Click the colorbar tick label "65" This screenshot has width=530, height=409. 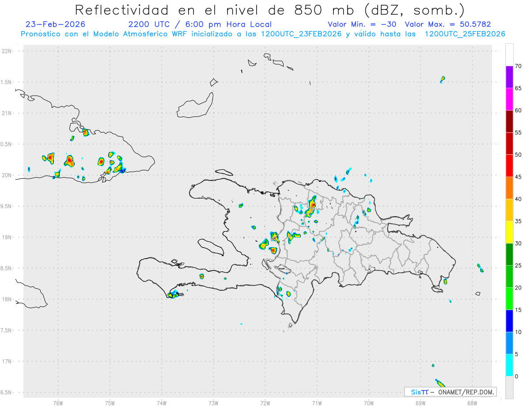pyautogui.click(x=519, y=88)
